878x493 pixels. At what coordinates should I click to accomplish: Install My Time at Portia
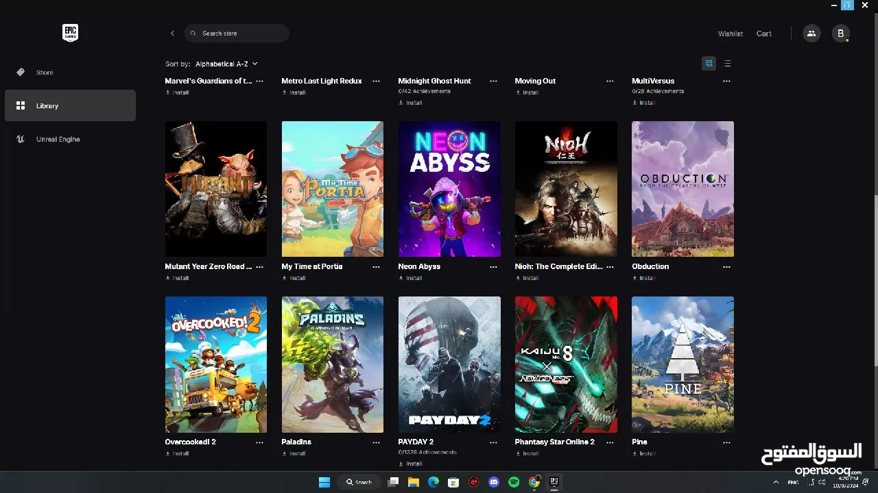(294, 278)
